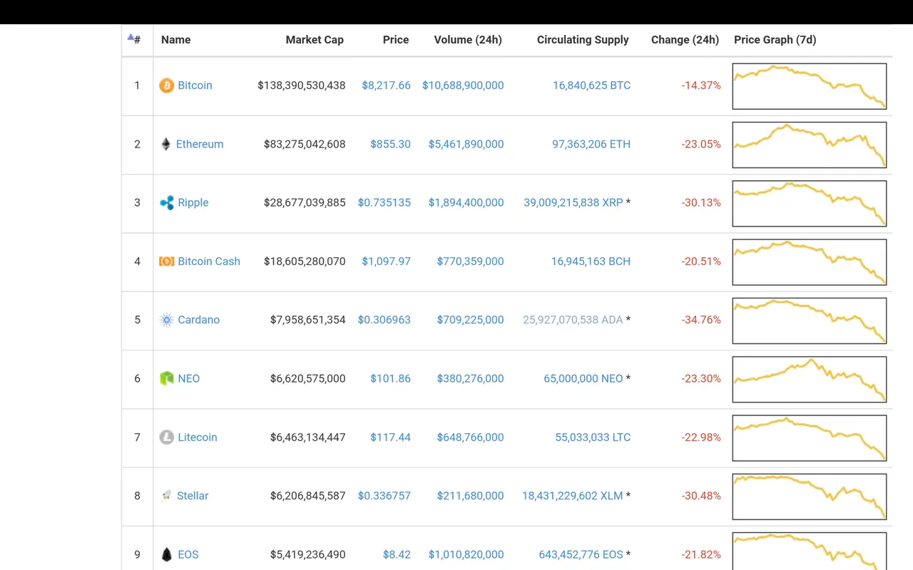Click the Litecoin silver logo icon
Viewport: 913px width, 570px height.
(x=166, y=437)
